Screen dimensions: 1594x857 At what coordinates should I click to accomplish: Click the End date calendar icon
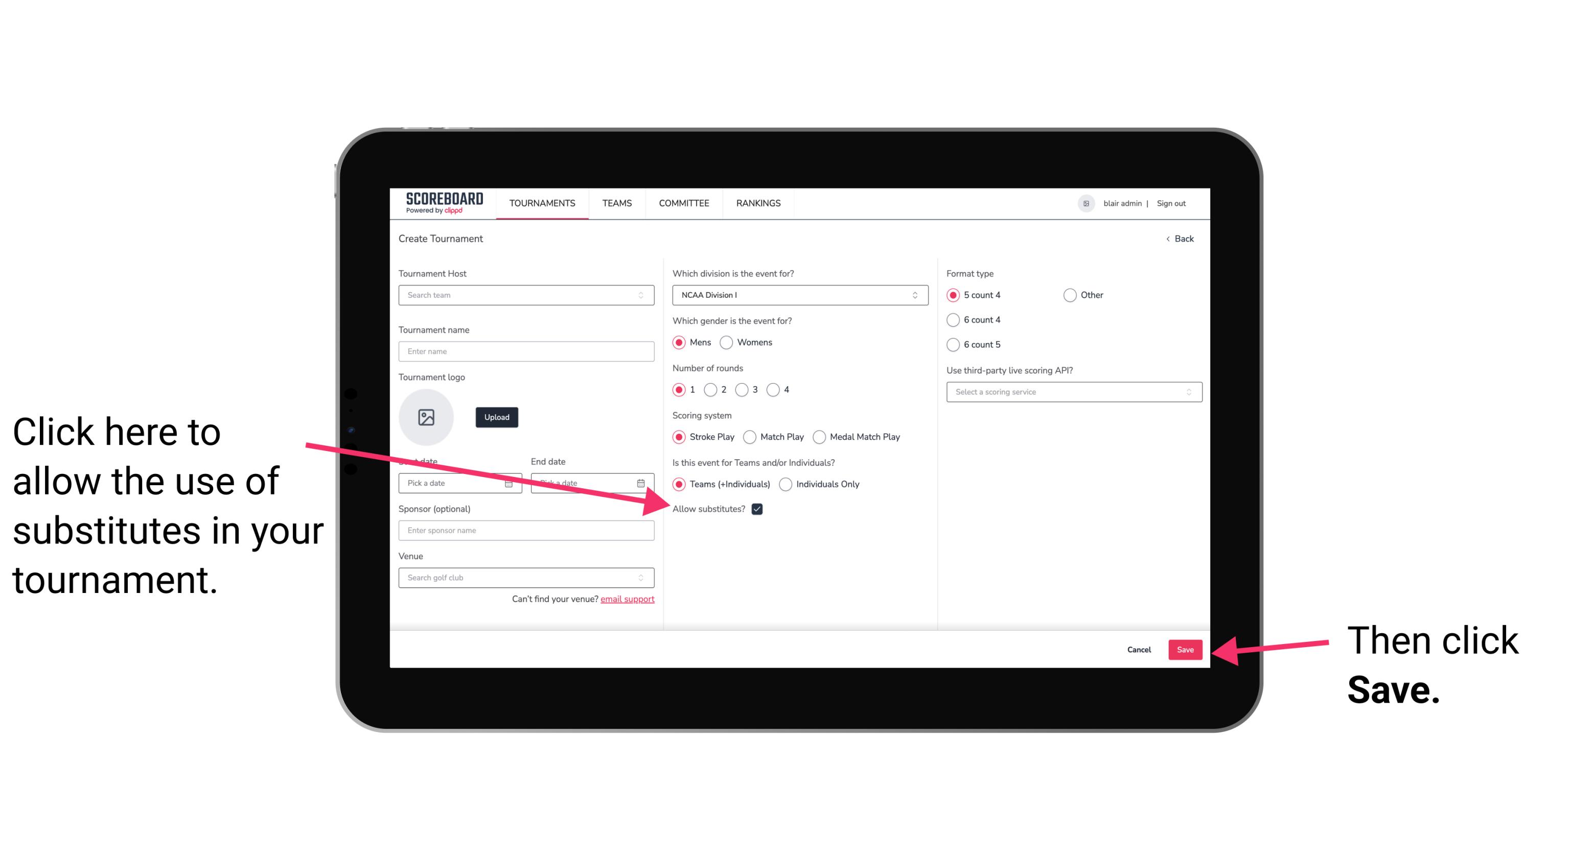(x=642, y=483)
